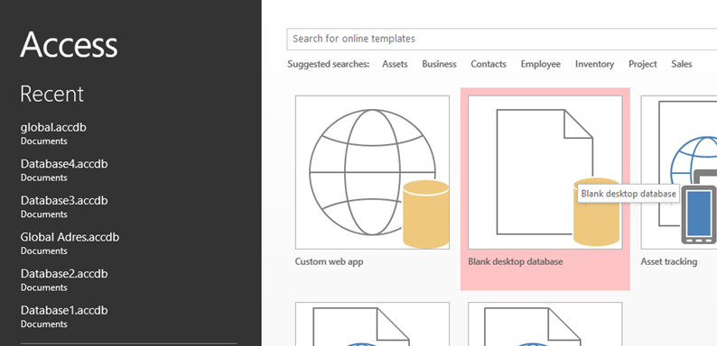This screenshot has width=717, height=346.
Task: Select the Business suggested search
Action: click(439, 64)
